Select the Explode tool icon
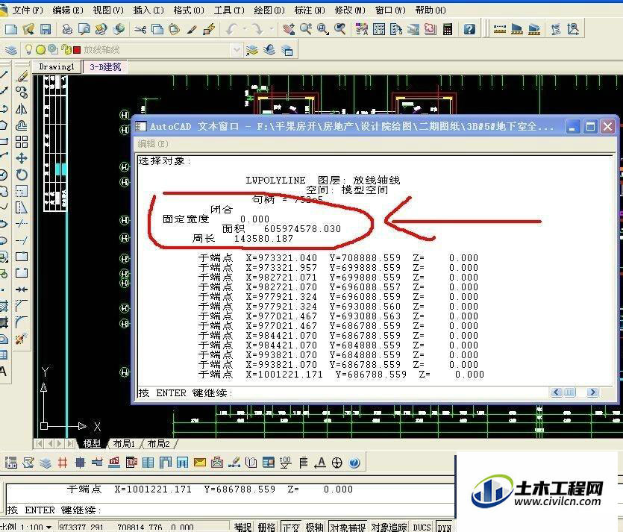623x532 pixels. click(22, 339)
